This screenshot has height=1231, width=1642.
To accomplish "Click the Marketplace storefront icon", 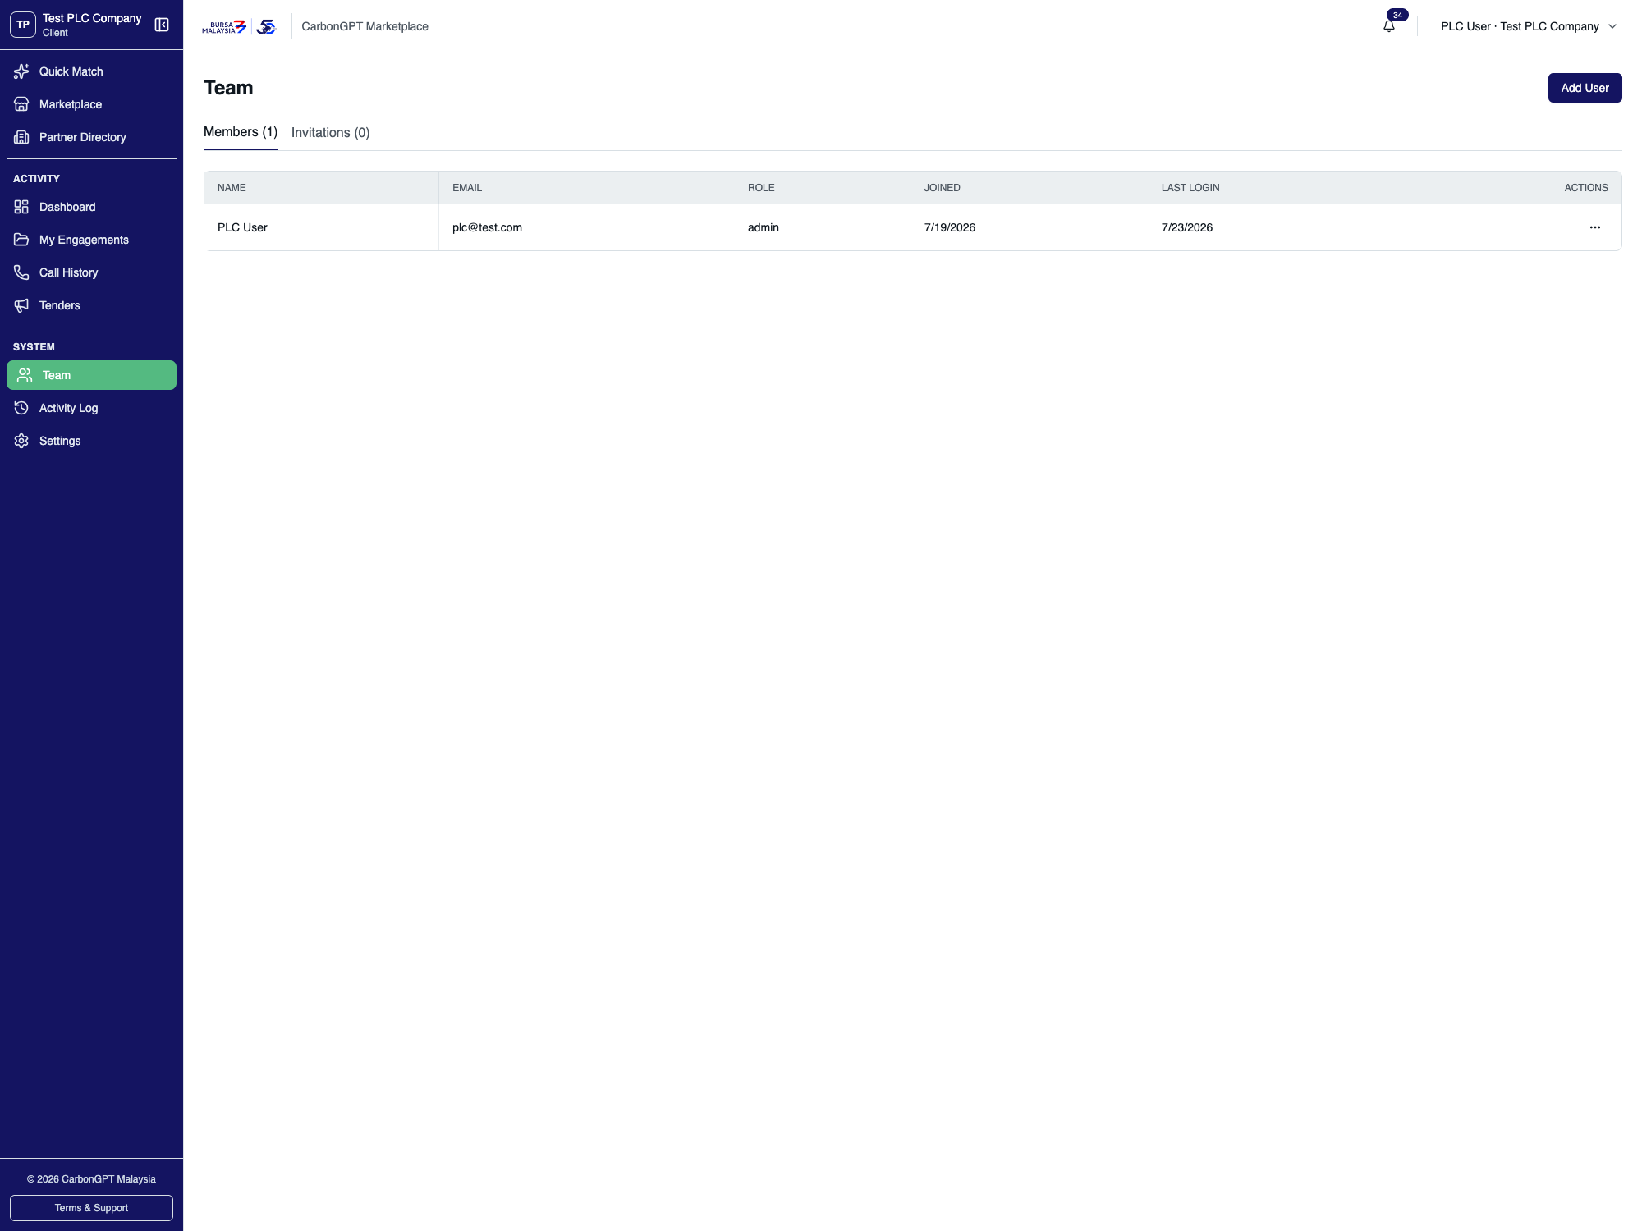I will pyautogui.click(x=21, y=104).
